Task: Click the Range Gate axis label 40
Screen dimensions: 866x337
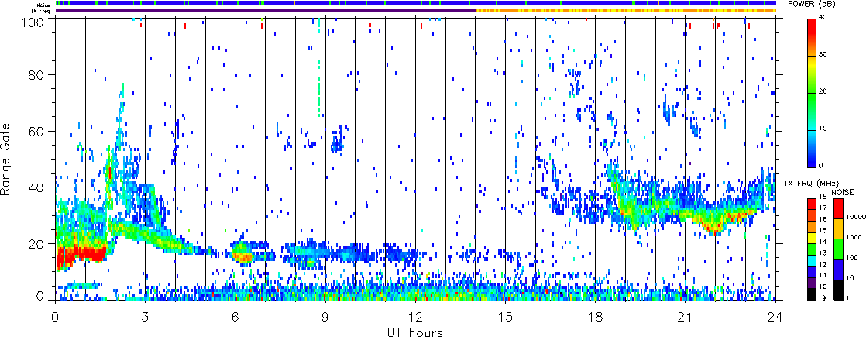Action: [x=36, y=187]
